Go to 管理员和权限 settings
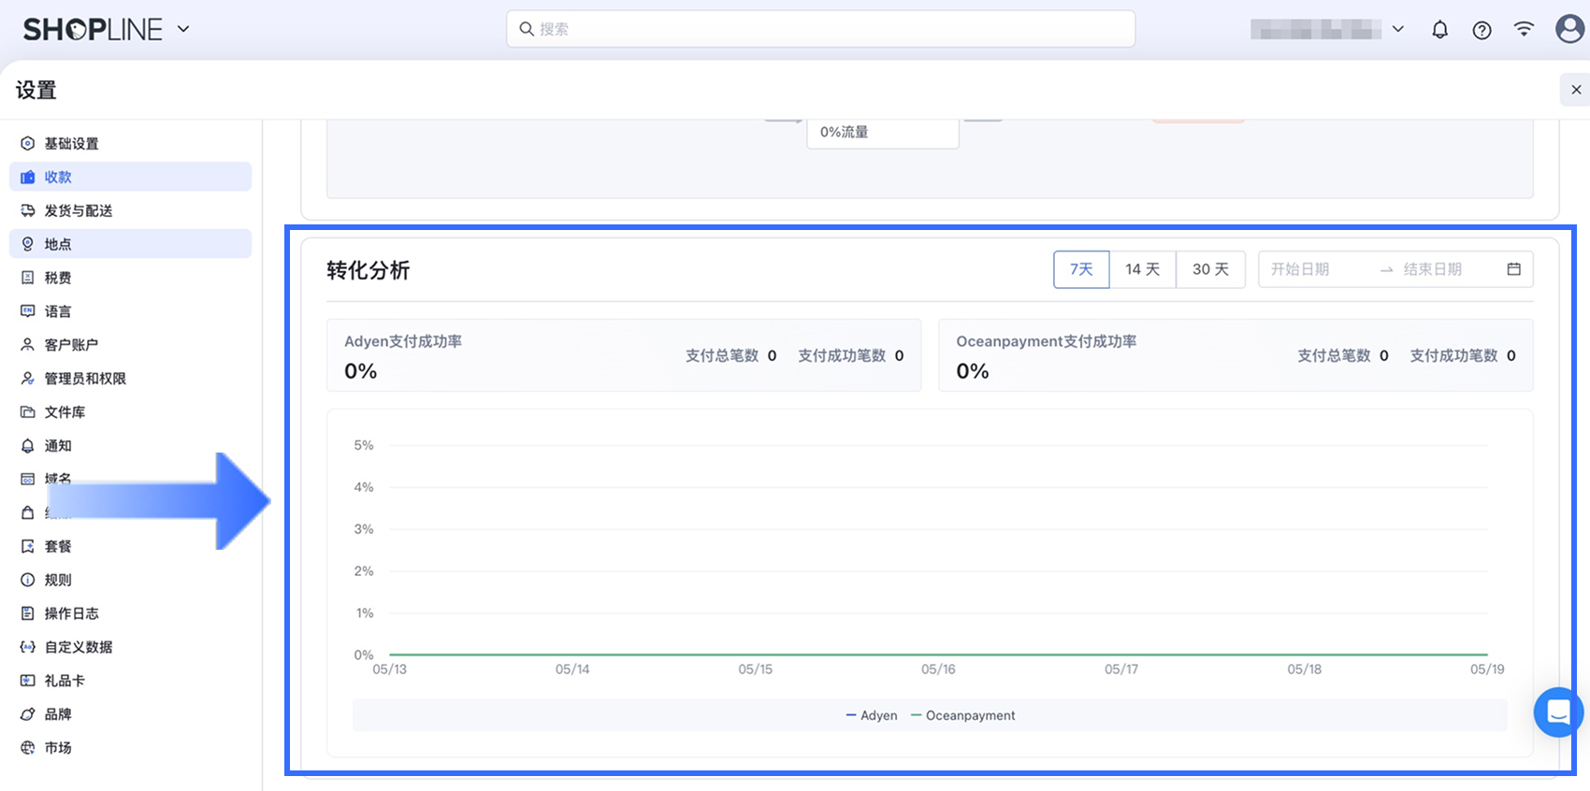The height and width of the screenshot is (791, 1590). click(130, 379)
